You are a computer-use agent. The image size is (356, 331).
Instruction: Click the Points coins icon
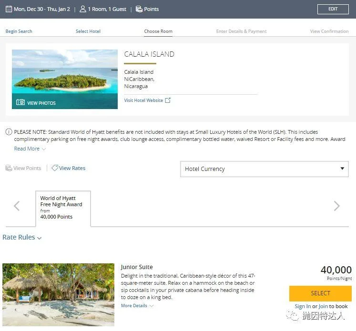click(139, 9)
